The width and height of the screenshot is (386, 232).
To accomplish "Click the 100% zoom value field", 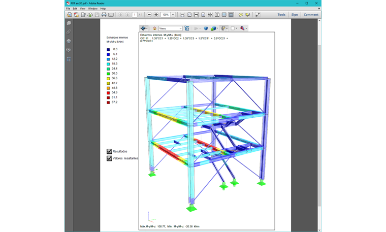I will [x=166, y=15].
